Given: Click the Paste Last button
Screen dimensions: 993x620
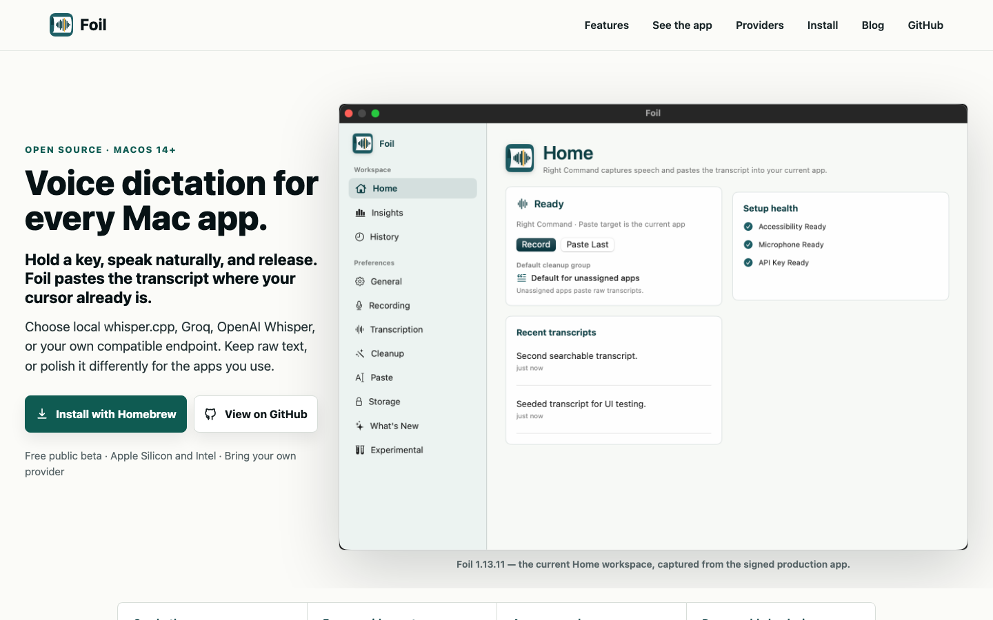Looking at the screenshot, I should (x=588, y=245).
